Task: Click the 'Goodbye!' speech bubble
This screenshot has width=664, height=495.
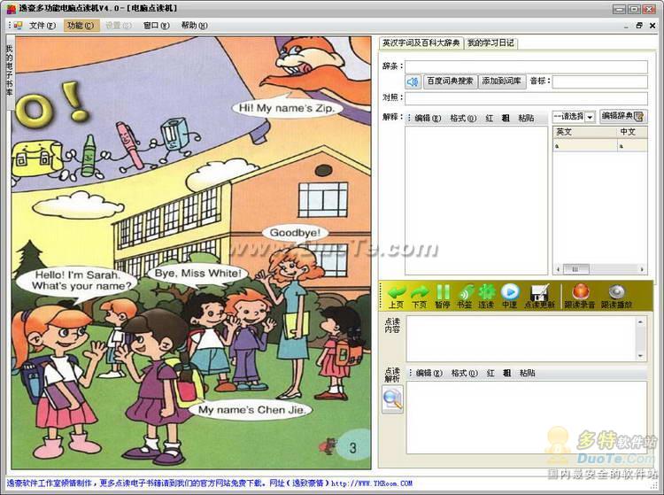Action: (296, 233)
